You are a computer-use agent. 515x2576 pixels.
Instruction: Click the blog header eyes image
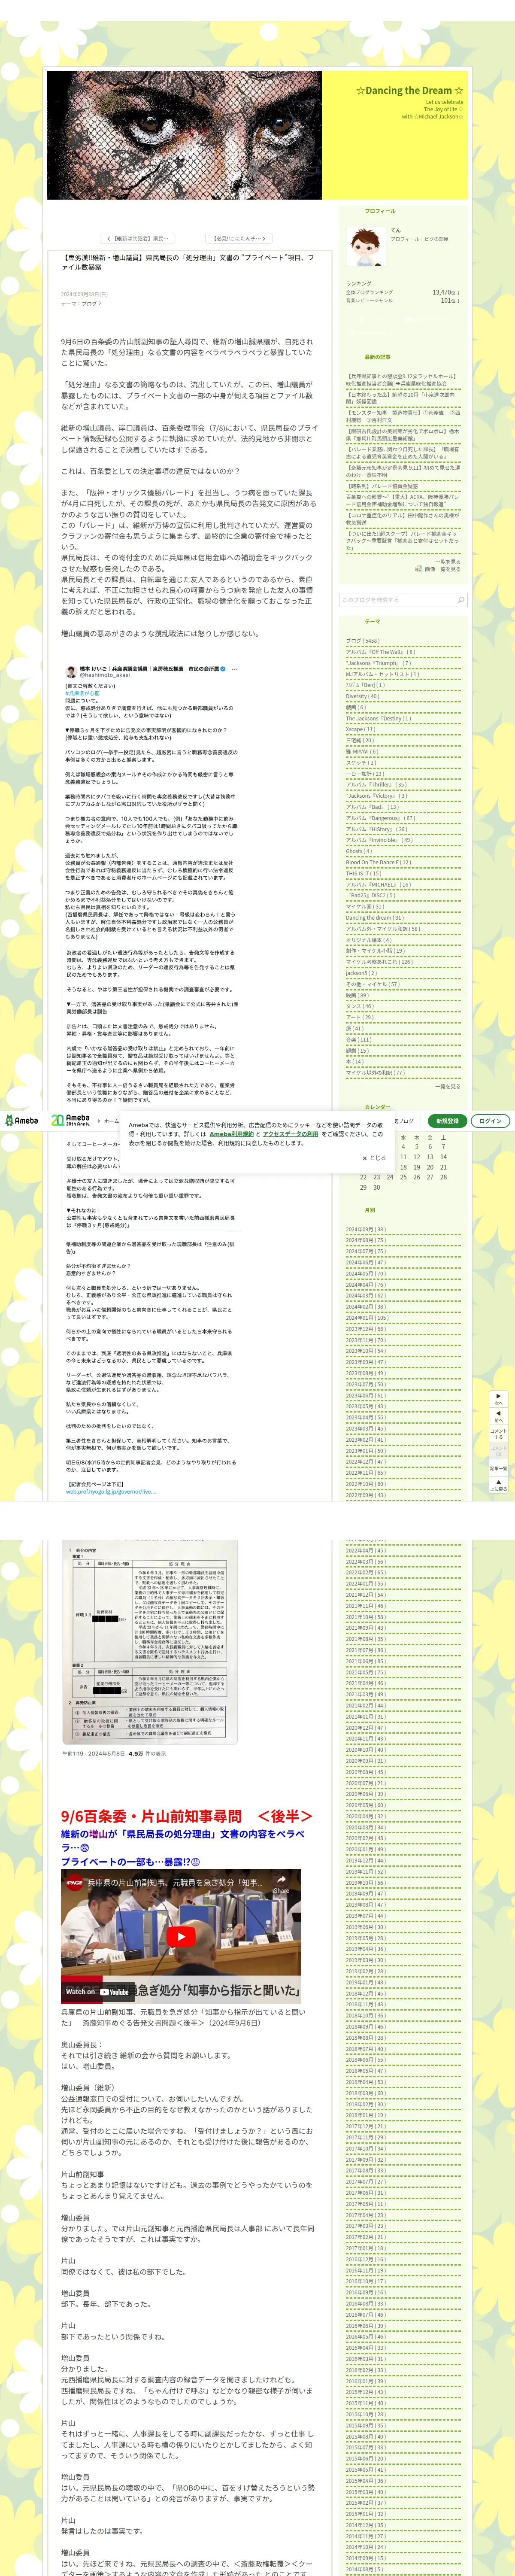[185, 135]
